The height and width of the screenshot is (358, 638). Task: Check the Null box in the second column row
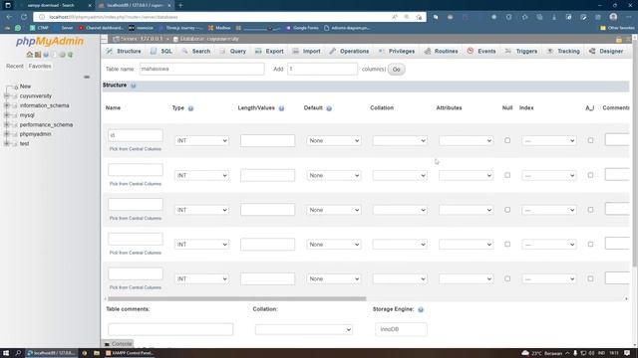point(507,175)
